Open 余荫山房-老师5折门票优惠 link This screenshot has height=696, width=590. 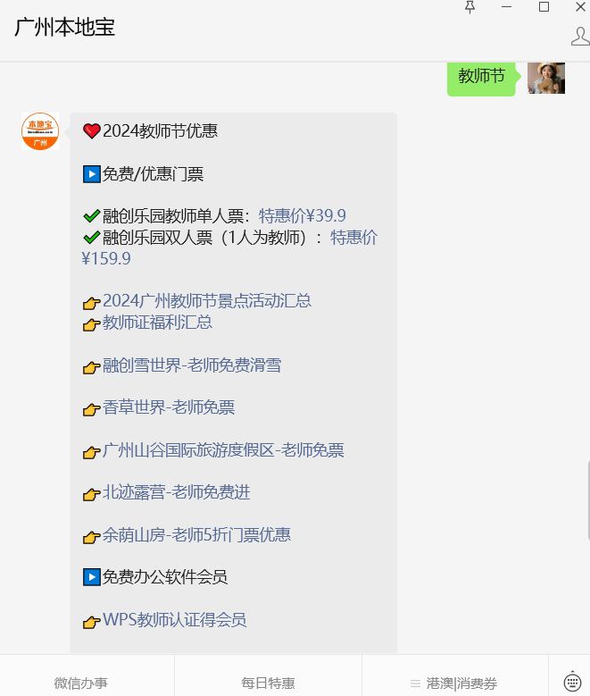[x=196, y=535]
